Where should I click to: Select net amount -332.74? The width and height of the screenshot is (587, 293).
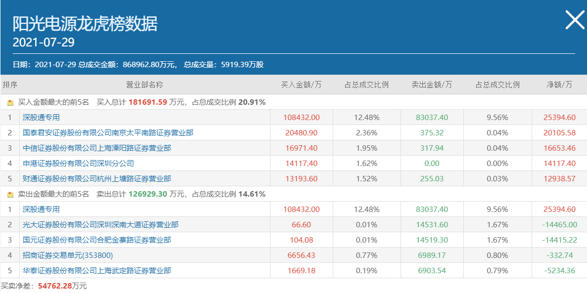coord(559,255)
